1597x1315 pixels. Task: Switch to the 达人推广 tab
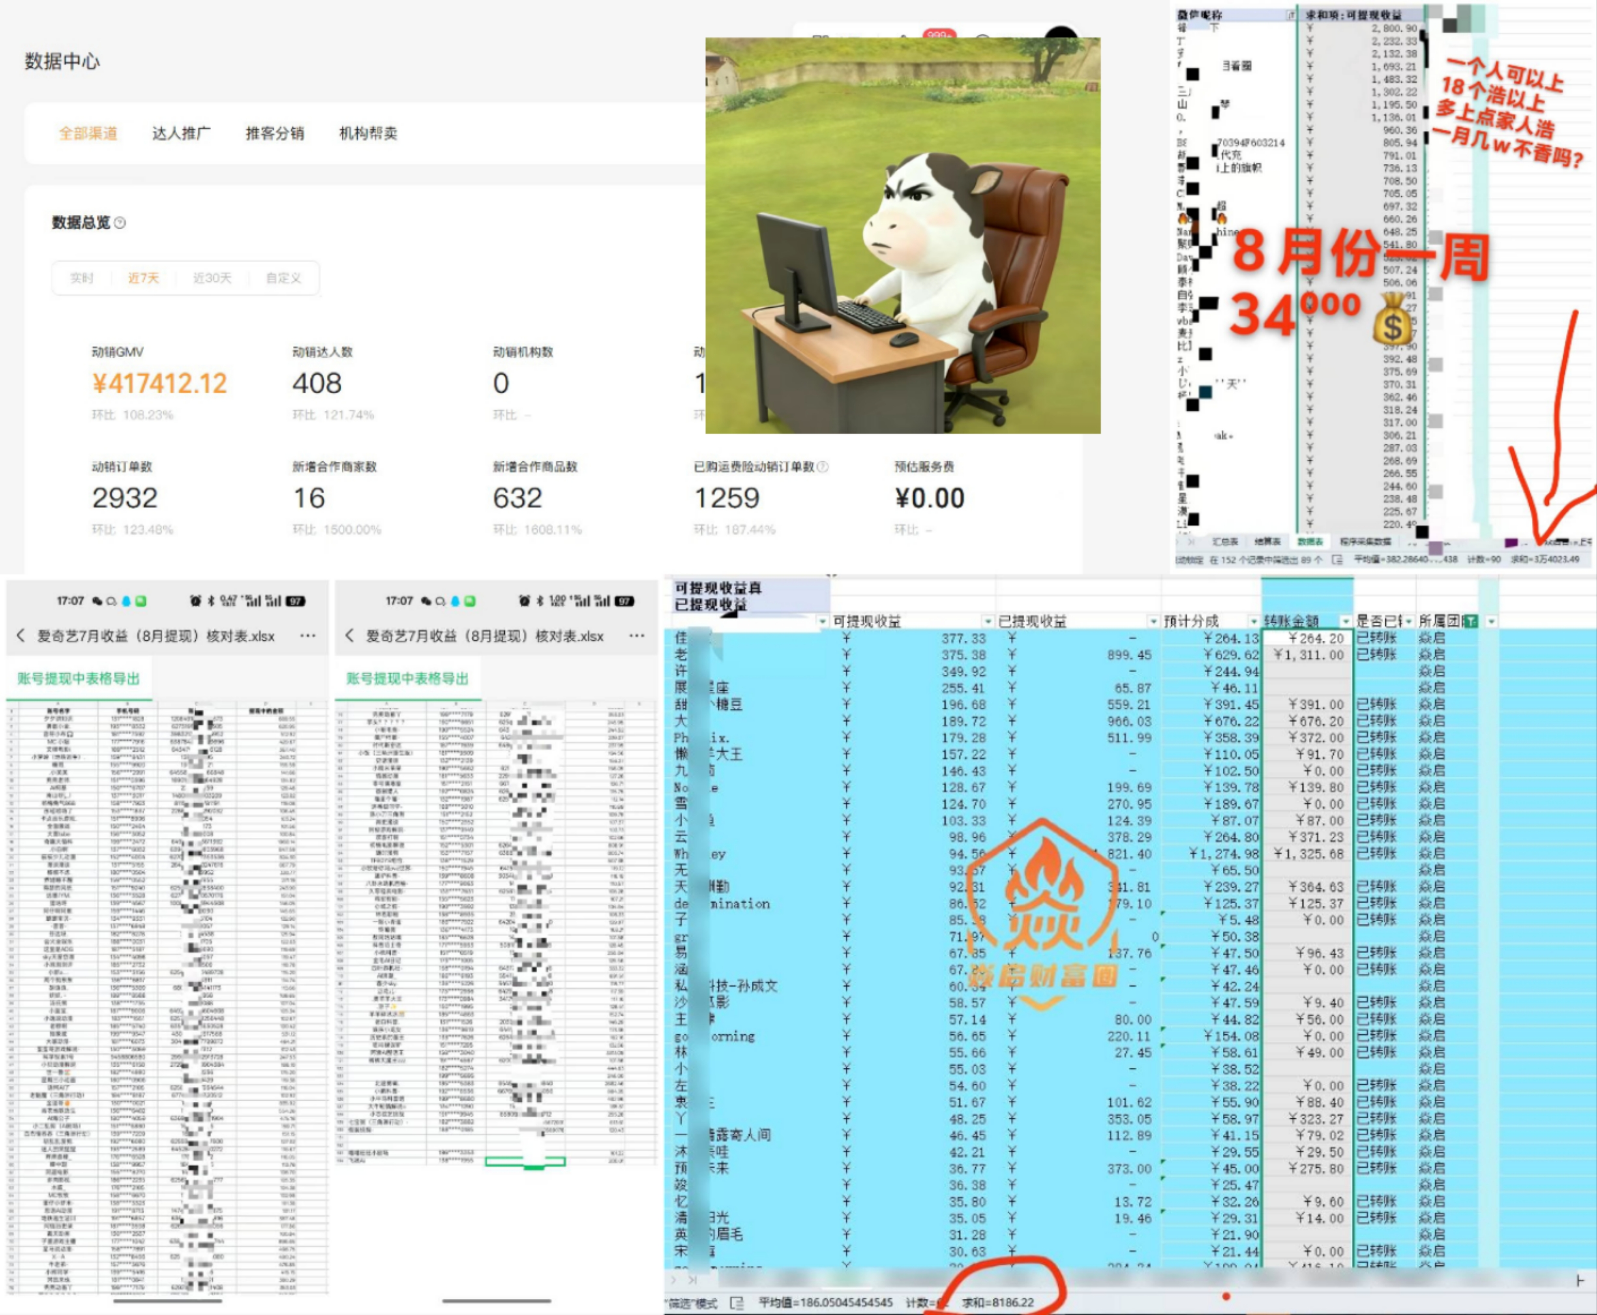tap(182, 133)
